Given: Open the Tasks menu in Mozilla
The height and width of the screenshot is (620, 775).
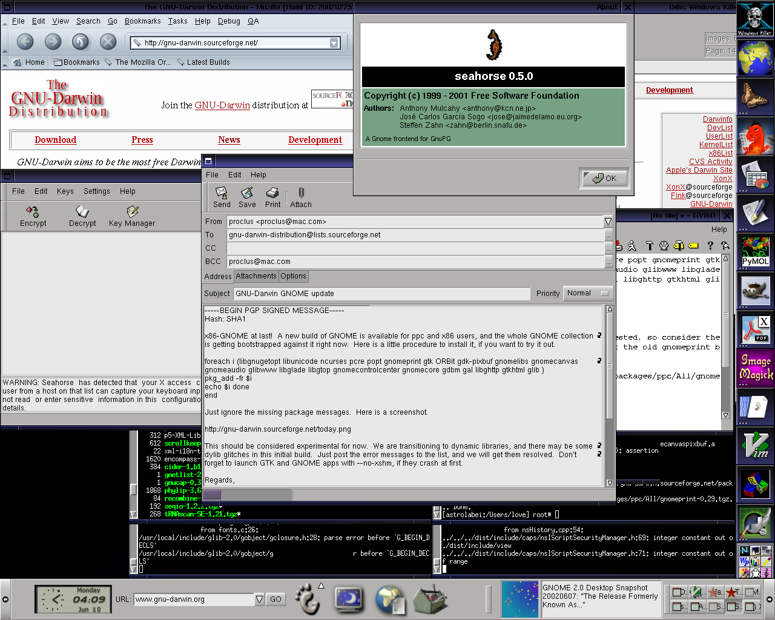Looking at the screenshot, I should 177,21.
